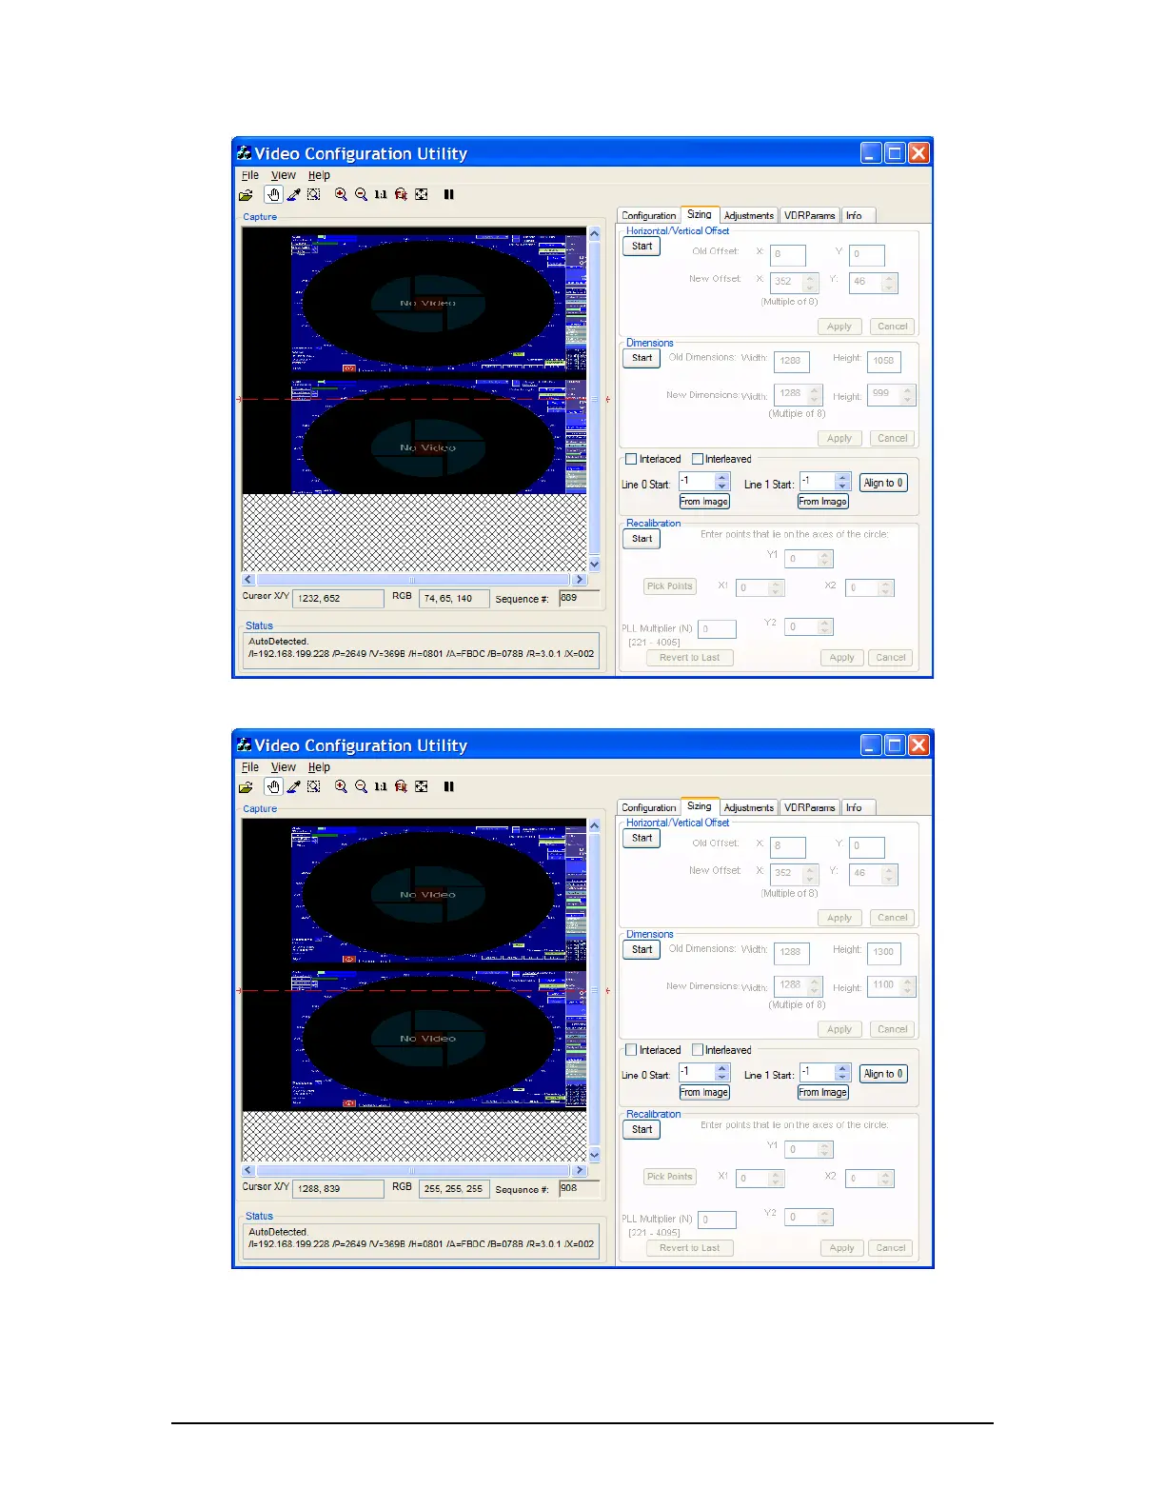
Task: Zoom out magnifier in sequence 908 window
Action: pos(361,786)
